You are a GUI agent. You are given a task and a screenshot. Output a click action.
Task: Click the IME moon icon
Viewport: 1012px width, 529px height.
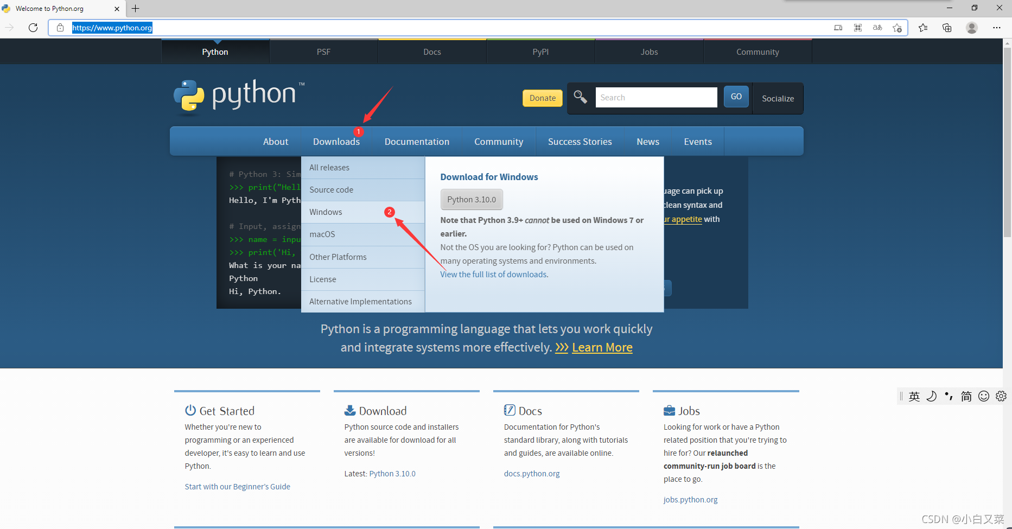(x=932, y=397)
